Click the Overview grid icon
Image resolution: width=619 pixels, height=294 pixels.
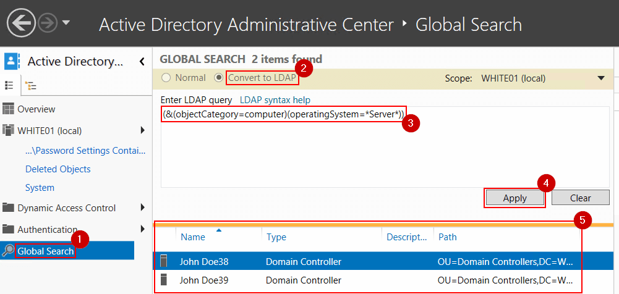[x=9, y=109]
